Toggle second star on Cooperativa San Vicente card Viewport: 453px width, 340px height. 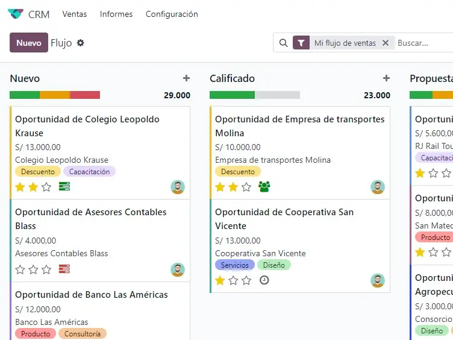(233, 280)
